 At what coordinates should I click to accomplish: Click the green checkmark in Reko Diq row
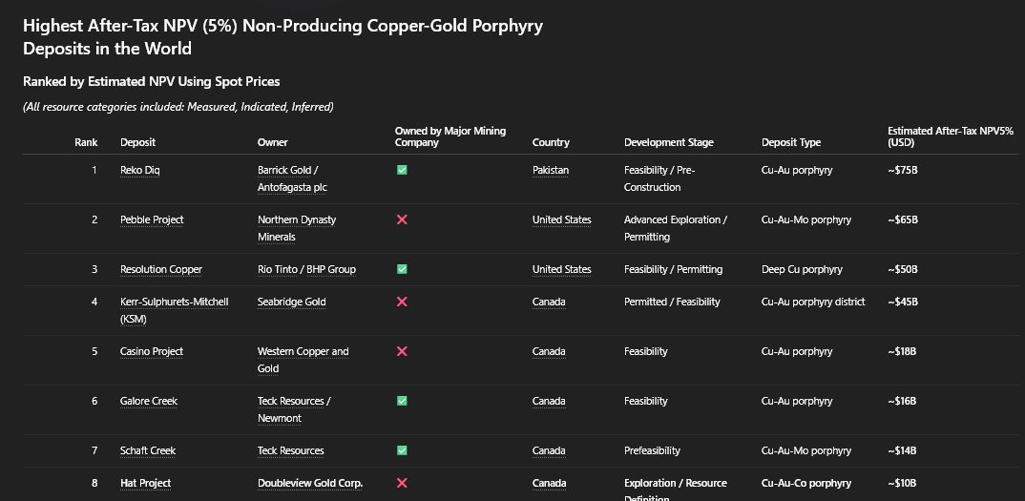(402, 170)
